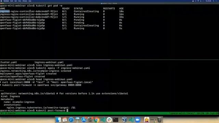This screenshot has width=219, height=123.
Task: Click the tmux '0:bash' window indicator
Action: (x=10, y=113)
